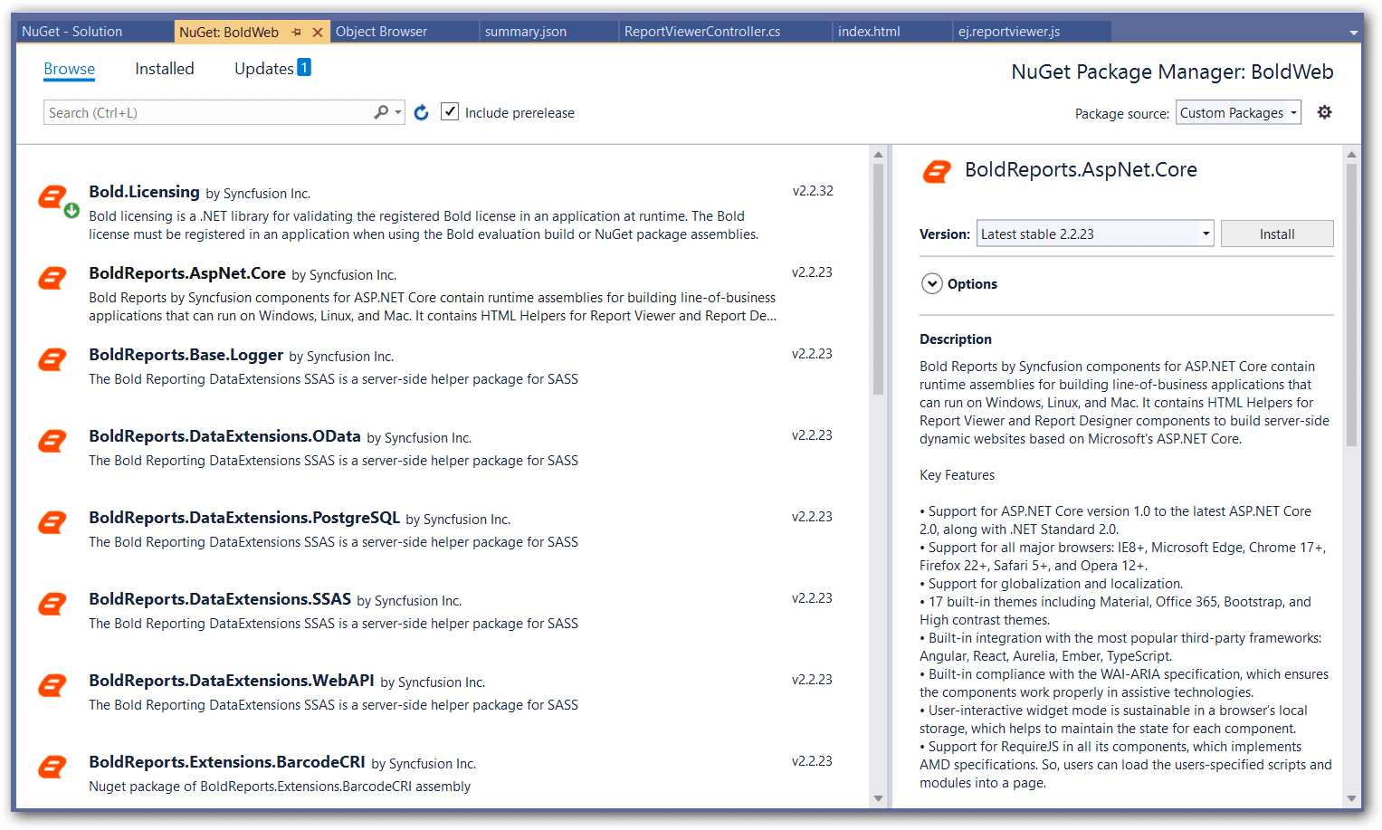1382x830 pixels.
Task: Pin the NuGet: BoldWeb tab
Action: coord(296,32)
